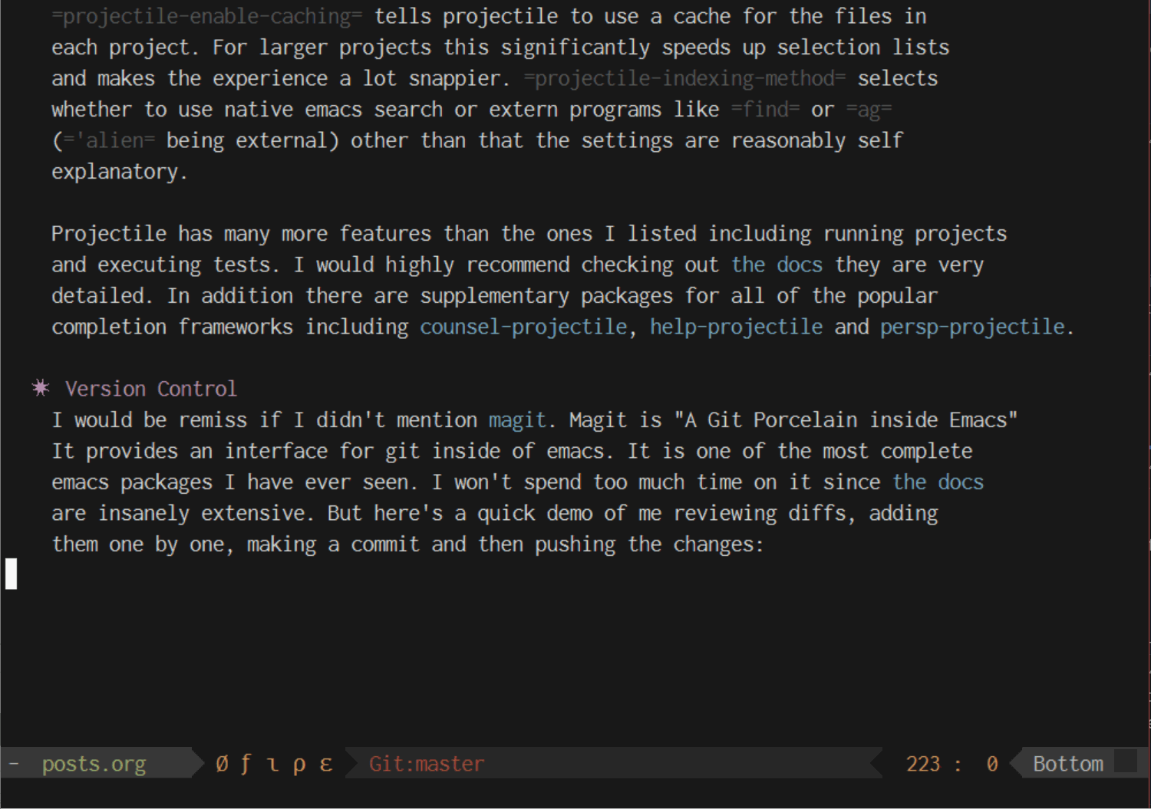Click the block cursor on the empty line
Image resolution: width=1151 pixels, height=809 pixels.
click(x=11, y=574)
